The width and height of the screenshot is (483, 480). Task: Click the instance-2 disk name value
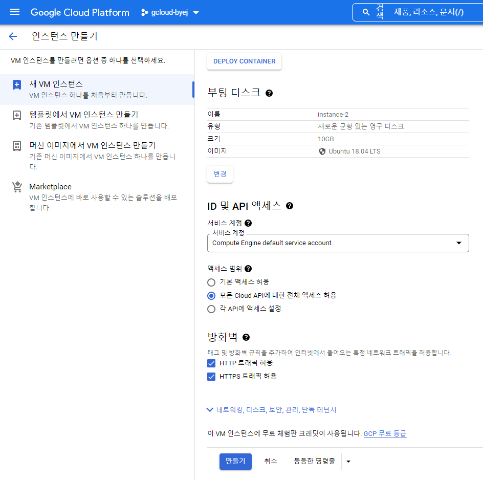pos(333,115)
